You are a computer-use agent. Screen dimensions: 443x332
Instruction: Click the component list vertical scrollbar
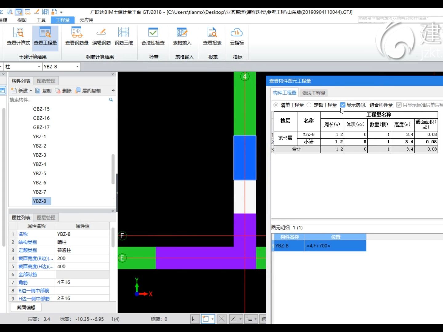point(113,169)
